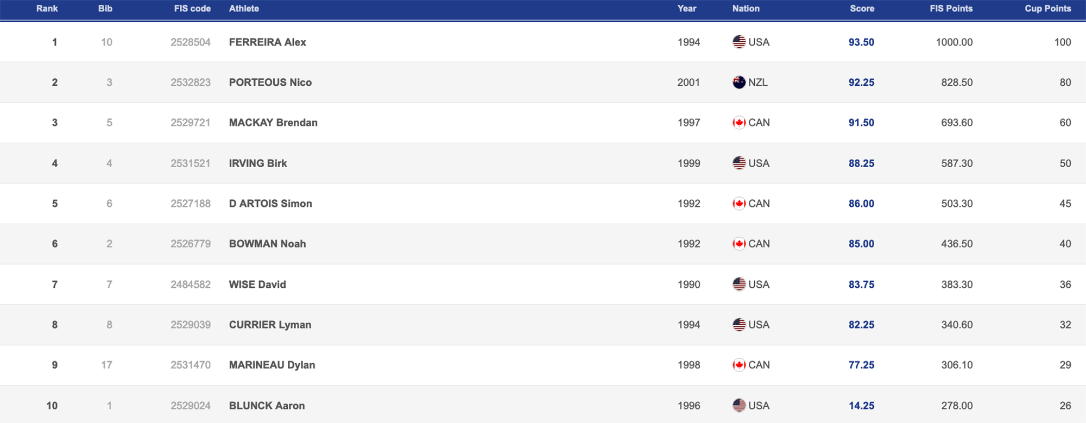Click the Score column header
The image size is (1086, 423).
pos(862,9)
